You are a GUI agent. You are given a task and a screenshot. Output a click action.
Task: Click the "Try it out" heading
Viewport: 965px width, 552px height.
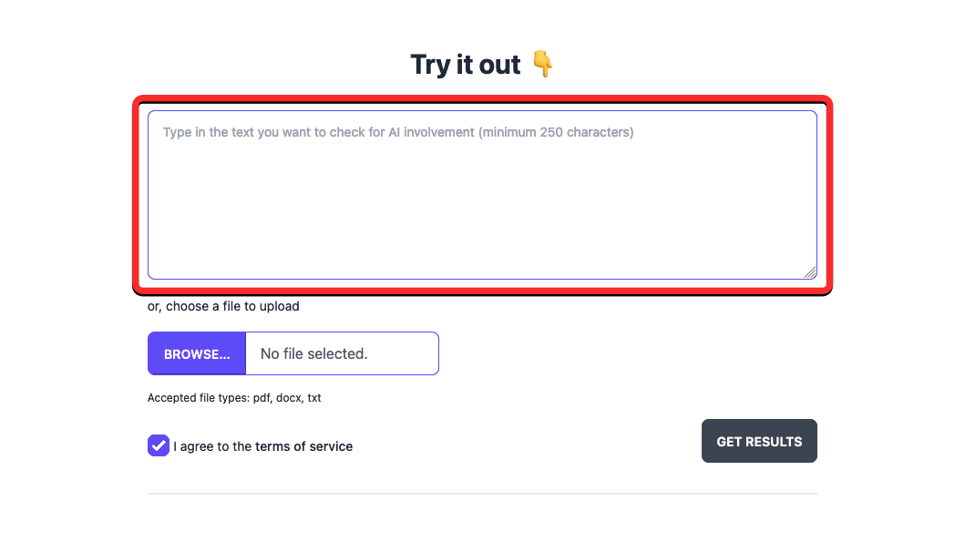tap(466, 65)
